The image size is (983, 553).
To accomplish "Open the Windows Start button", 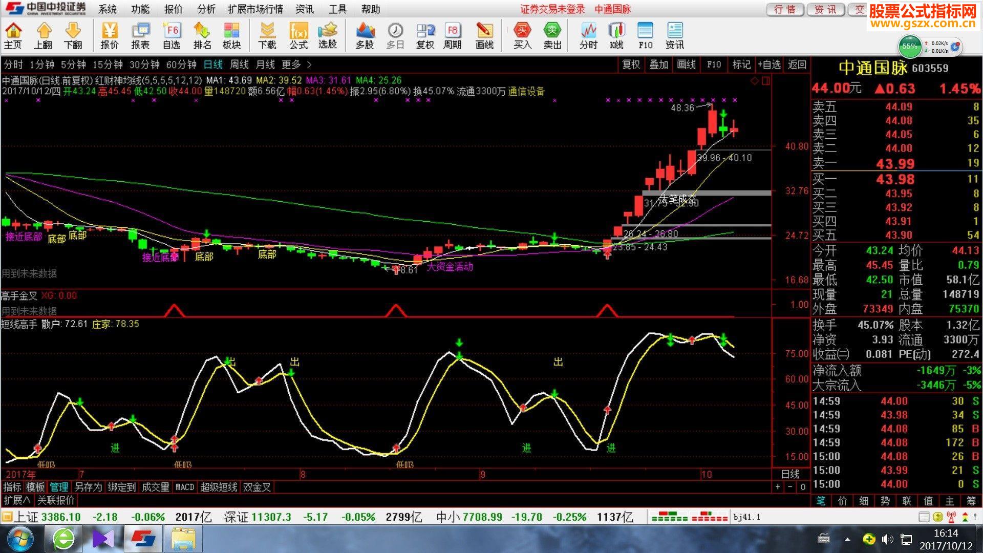I will pyautogui.click(x=20, y=539).
